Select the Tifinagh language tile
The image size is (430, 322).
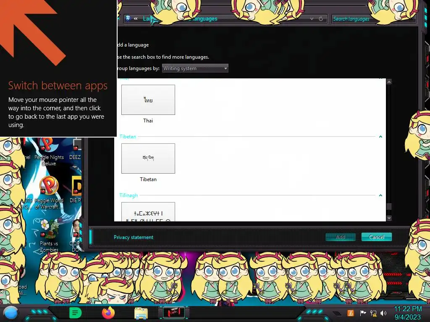(148, 212)
